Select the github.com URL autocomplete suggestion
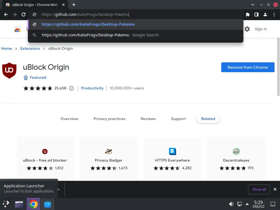 coord(136,24)
